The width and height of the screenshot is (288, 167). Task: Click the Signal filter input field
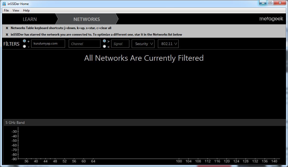(120, 44)
